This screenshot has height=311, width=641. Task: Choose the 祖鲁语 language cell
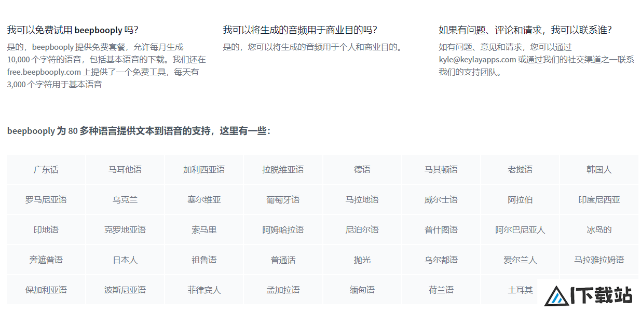click(x=204, y=260)
